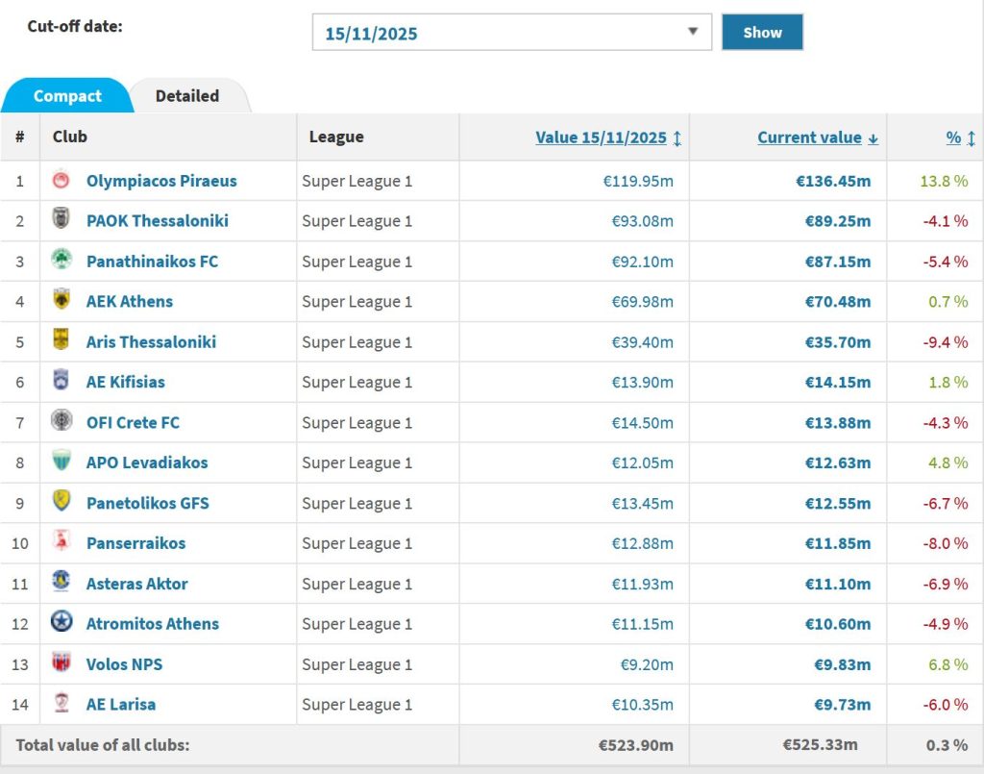Select the Compact tab
The width and height of the screenshot is (984, 774).
point(67,96)
